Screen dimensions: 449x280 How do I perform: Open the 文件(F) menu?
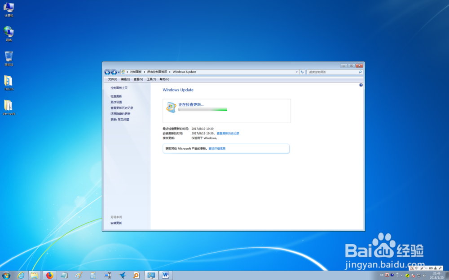click(x=113, y=79)
